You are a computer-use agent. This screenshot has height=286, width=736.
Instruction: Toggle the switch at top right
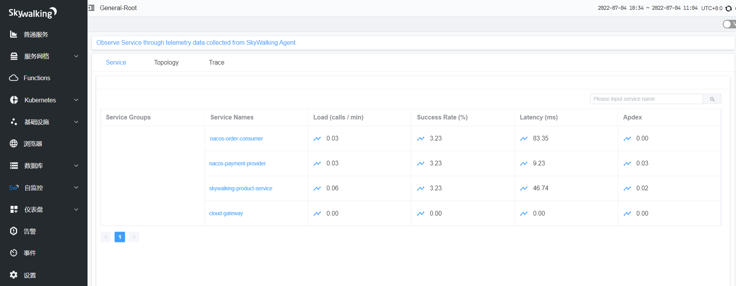(729, 24)
